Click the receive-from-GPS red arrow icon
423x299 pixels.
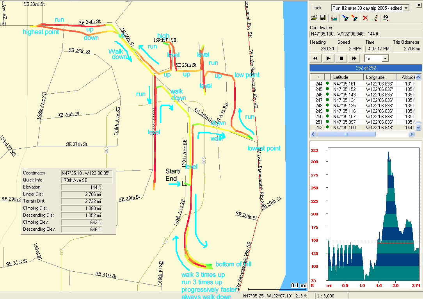click(354, 18)
